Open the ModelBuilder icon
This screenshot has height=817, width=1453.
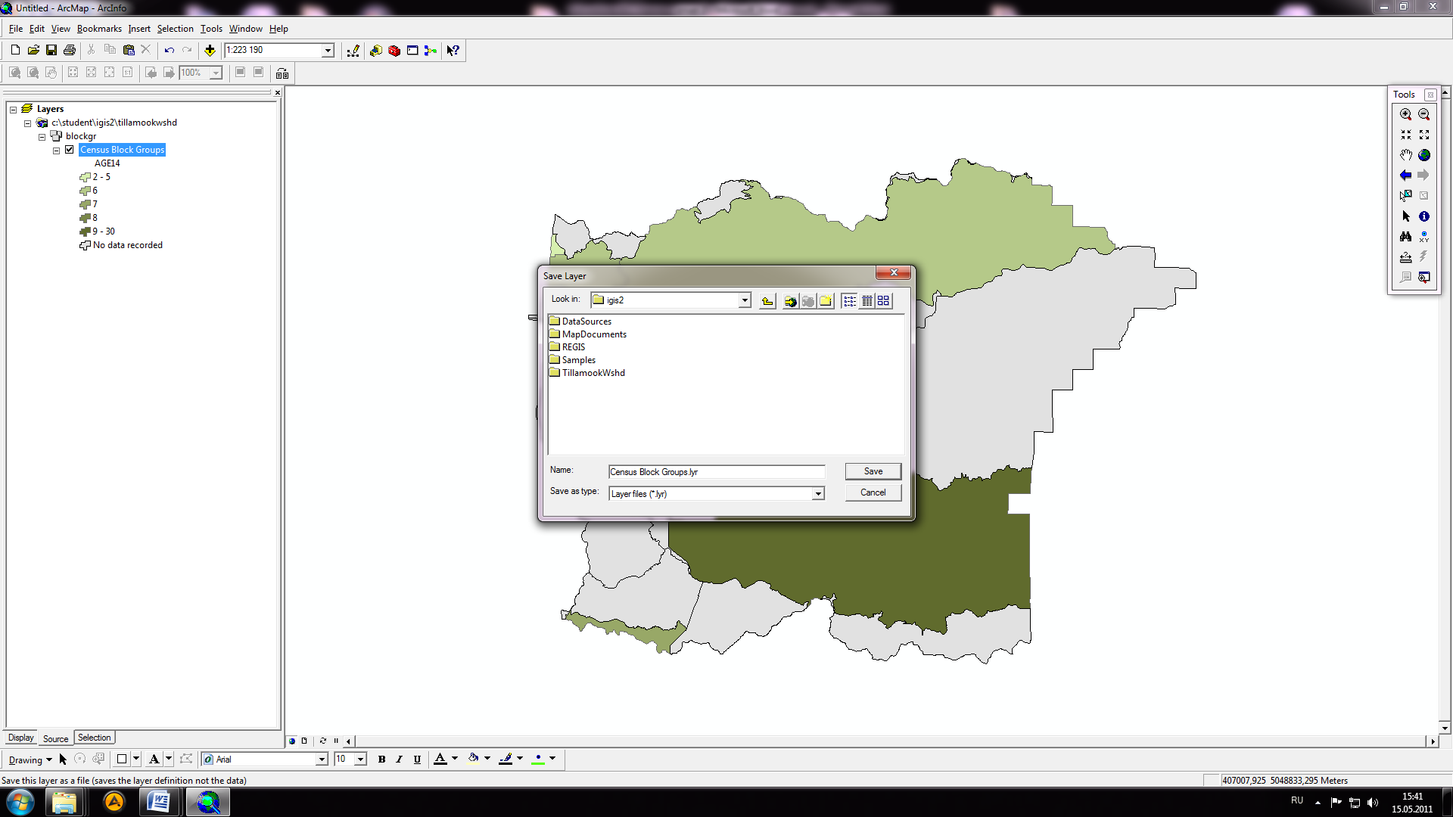click(x=431, y=51)
